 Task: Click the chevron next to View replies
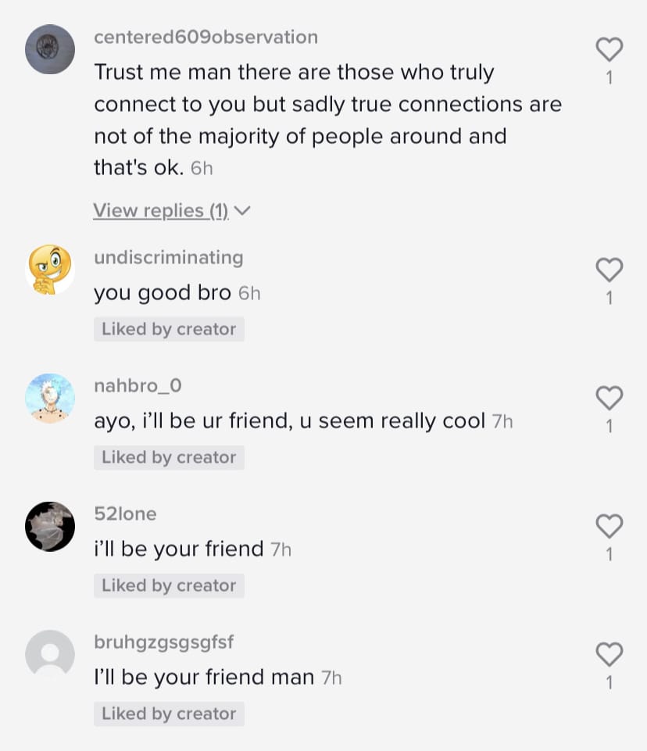[x=243, y=211]
